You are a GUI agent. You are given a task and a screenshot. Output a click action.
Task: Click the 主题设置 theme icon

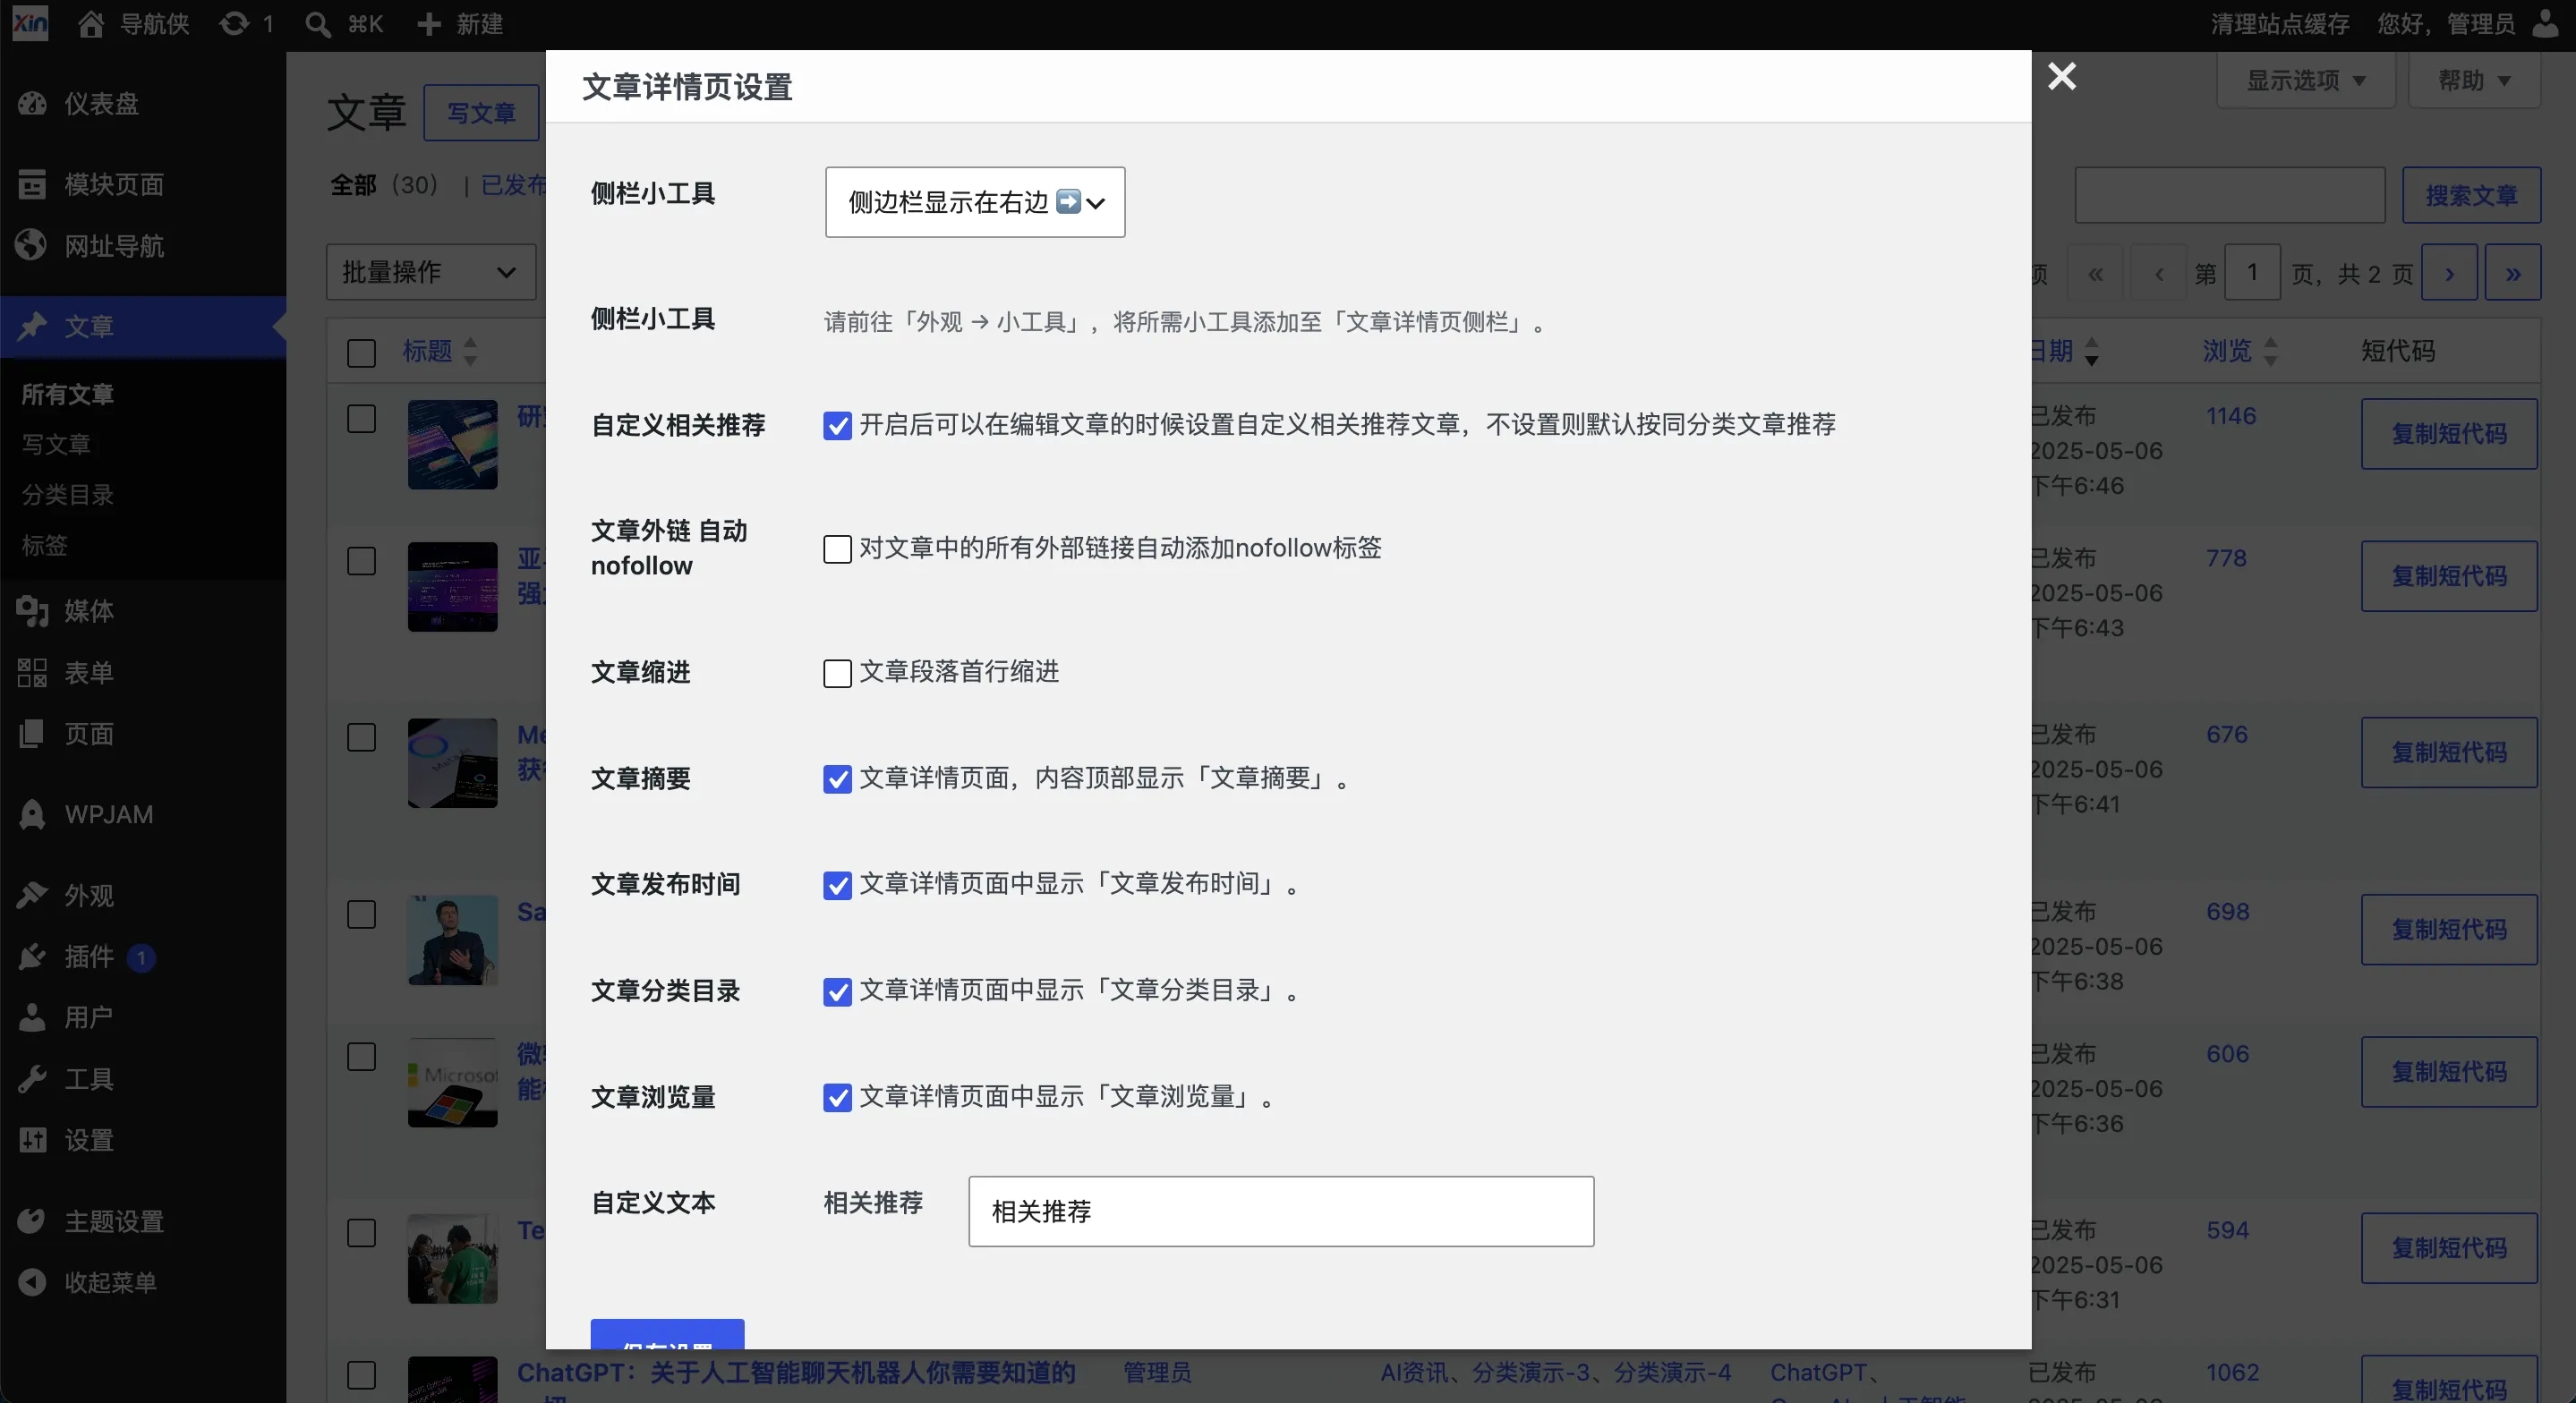tap(32, 1221)
